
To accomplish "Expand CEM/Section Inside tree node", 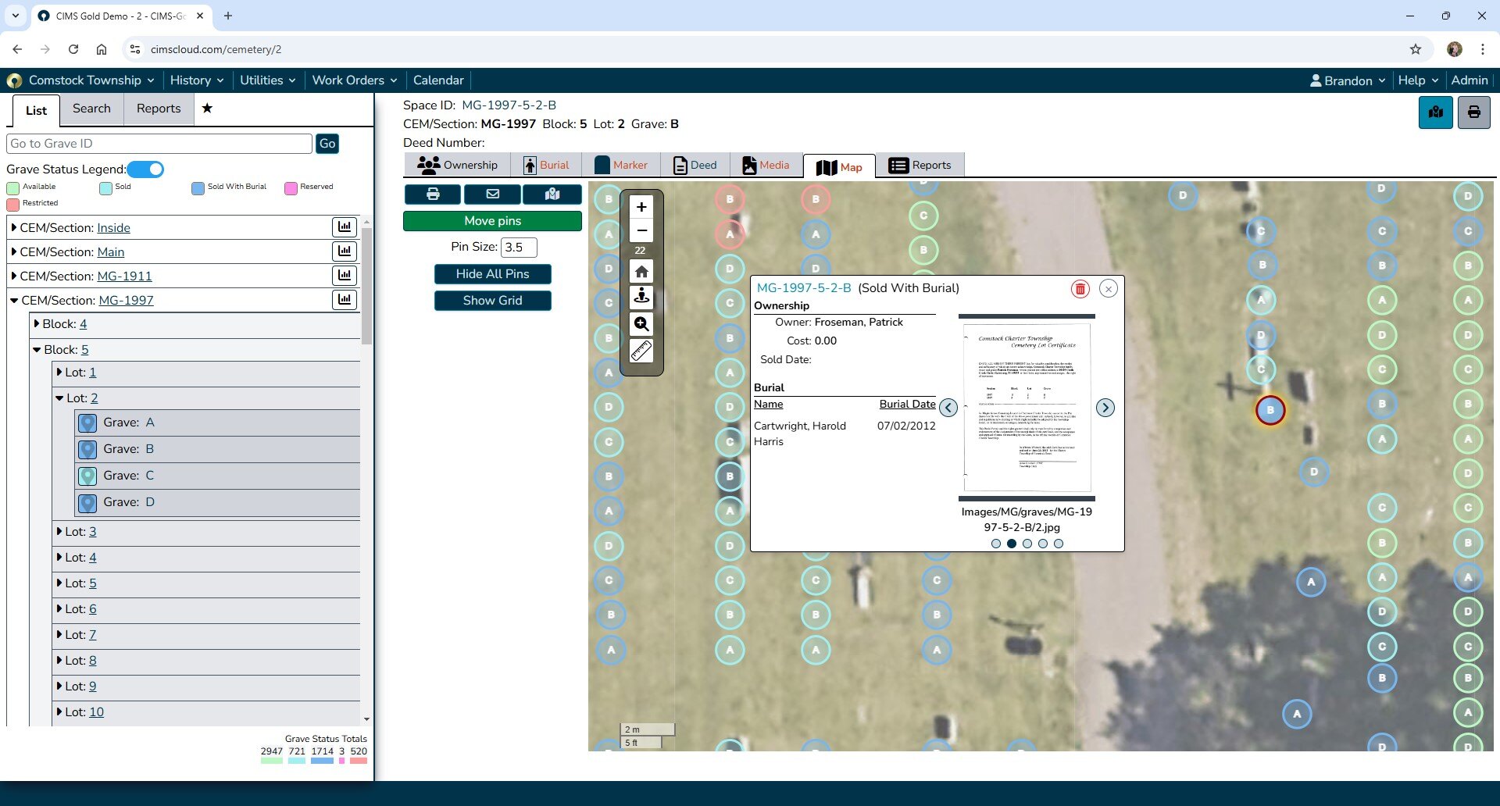I will [14, 227].
